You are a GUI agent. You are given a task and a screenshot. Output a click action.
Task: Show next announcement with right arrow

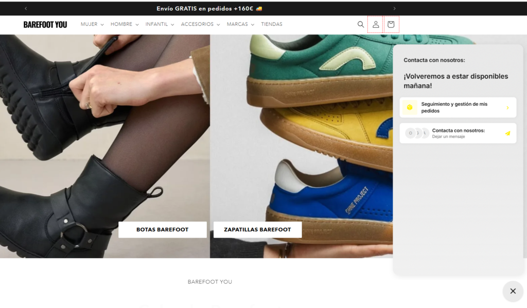[x=395, y=8]
